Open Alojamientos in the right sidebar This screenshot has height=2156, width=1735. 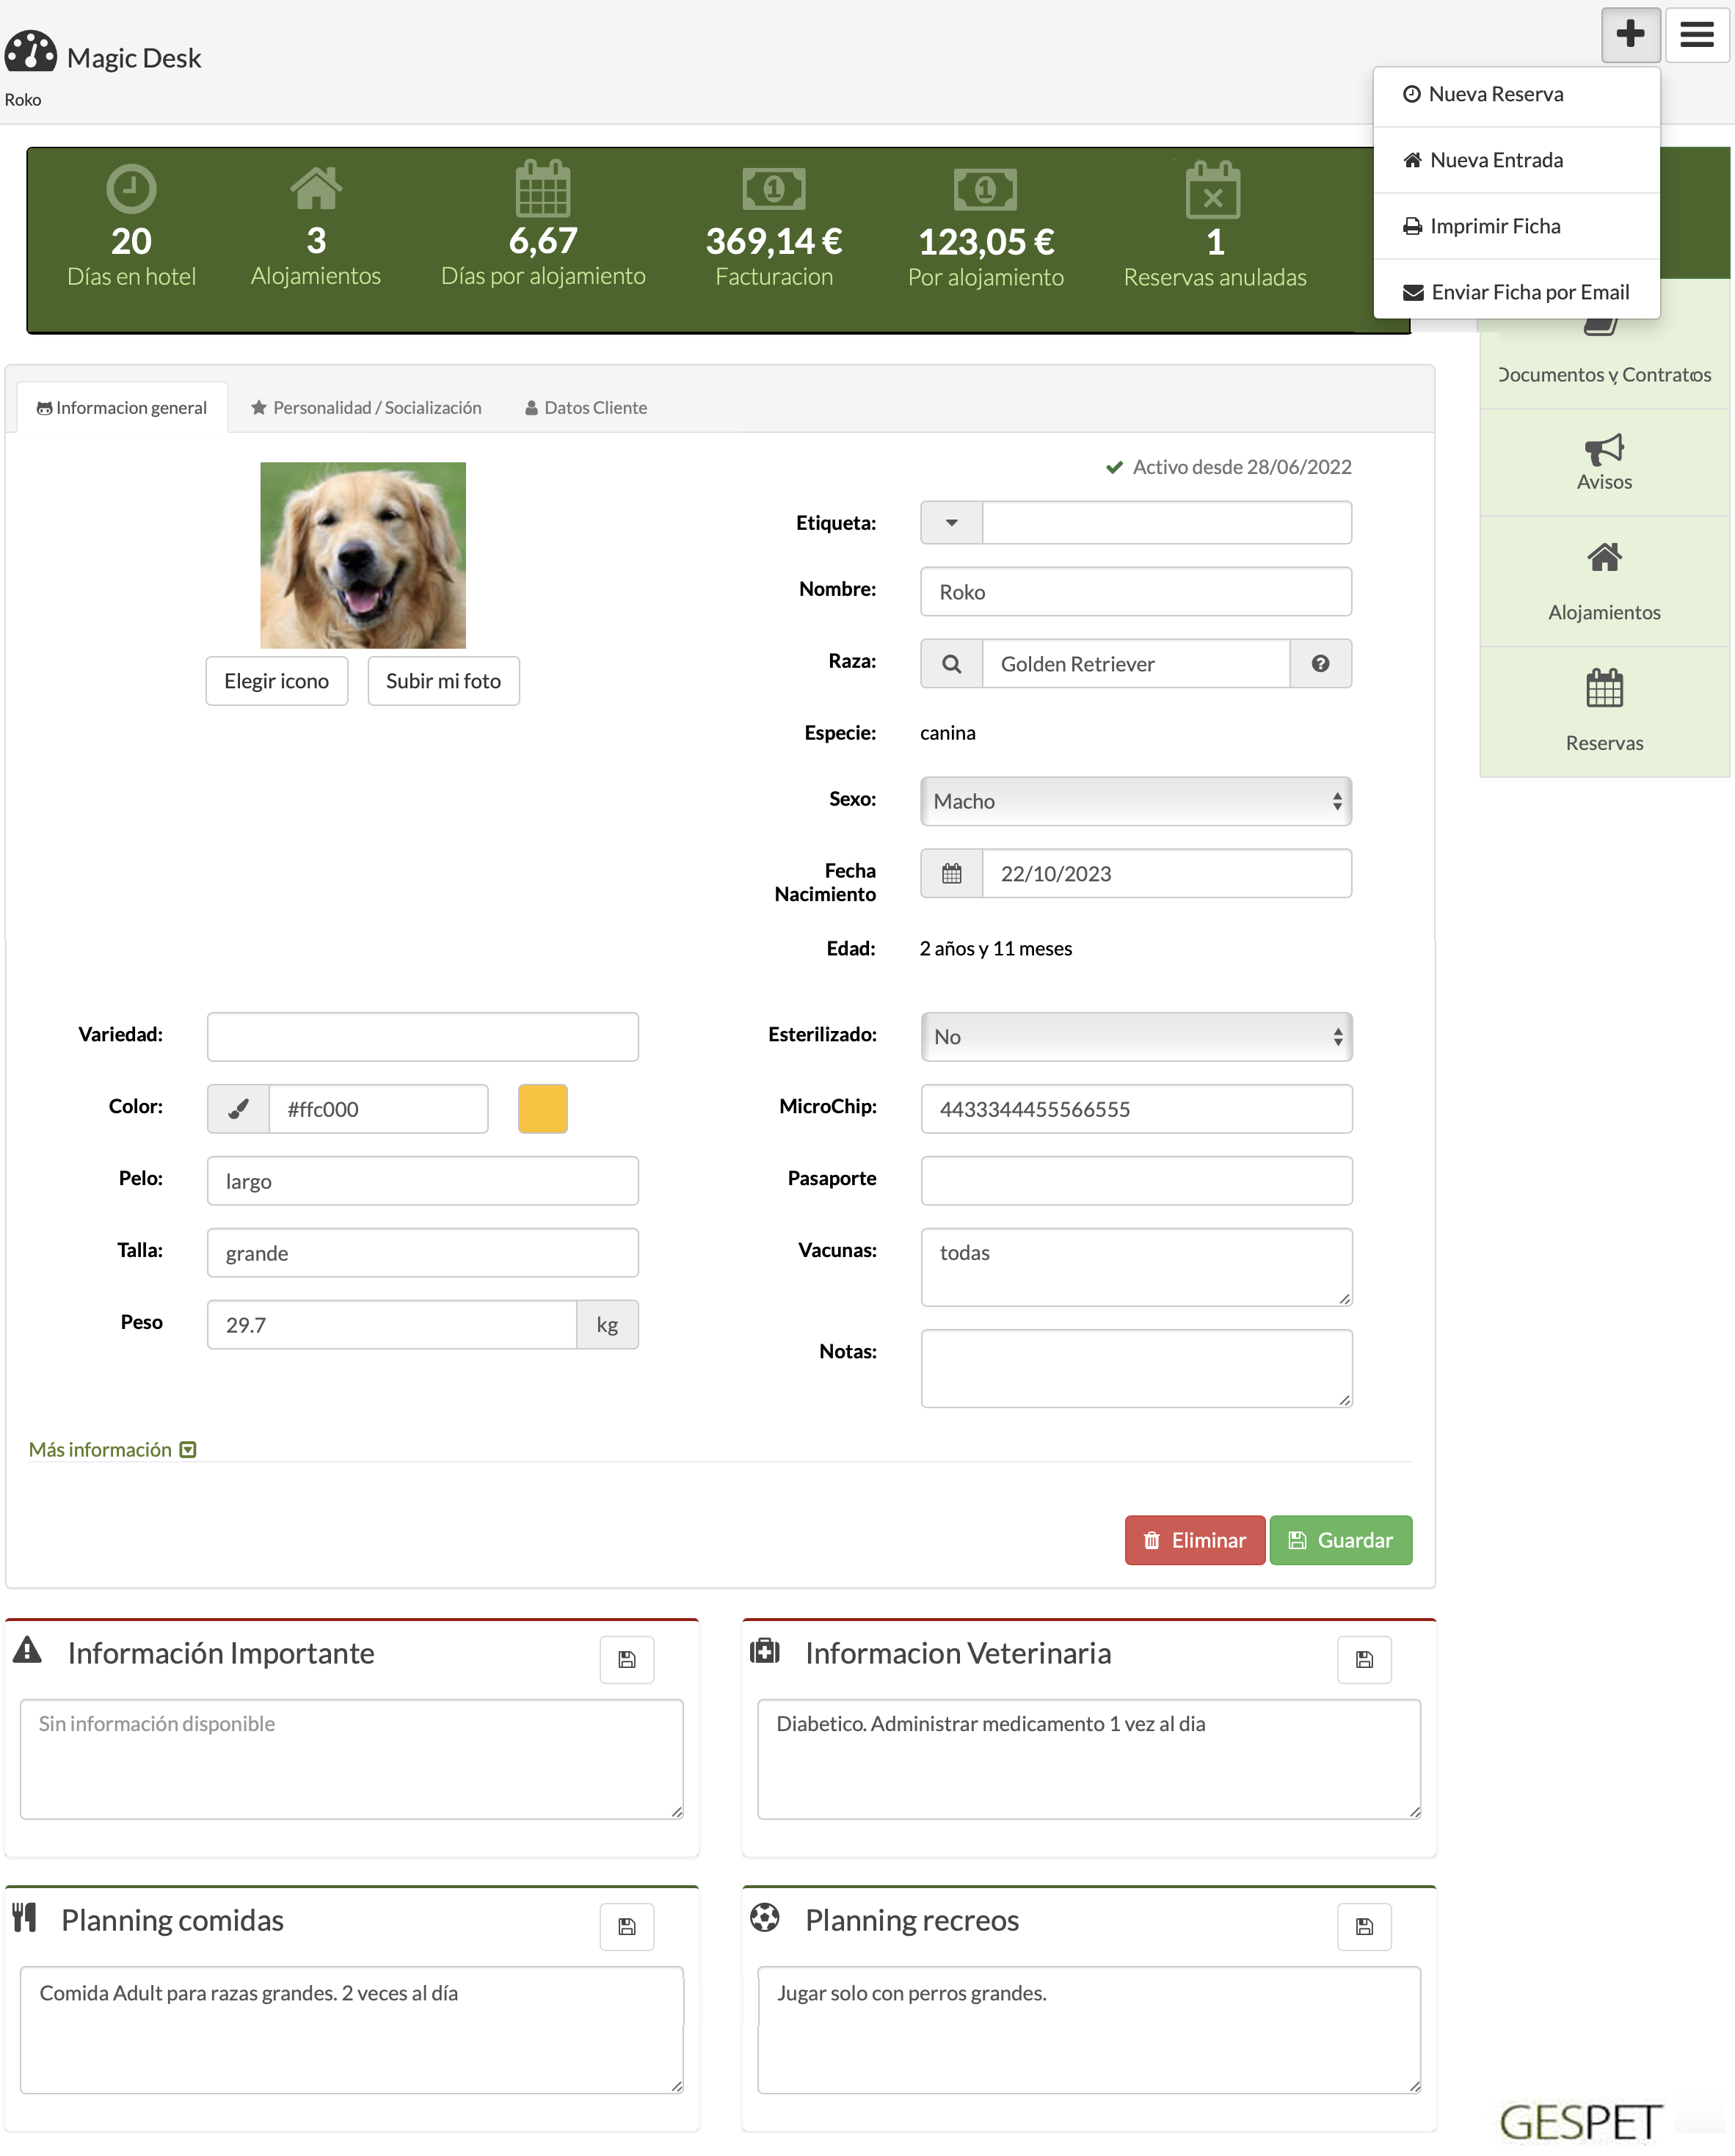point(1604,581)
